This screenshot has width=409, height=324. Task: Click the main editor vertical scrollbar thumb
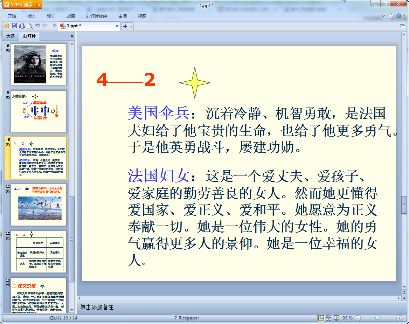404,205
